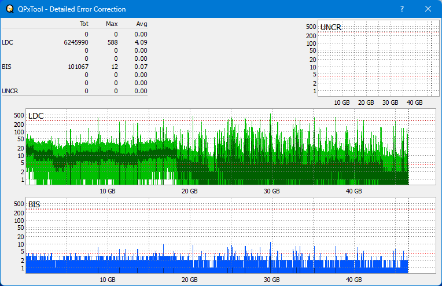Click the 10 GB axis label under UNCR graph

pyautogui.click(x=342, y=102)
